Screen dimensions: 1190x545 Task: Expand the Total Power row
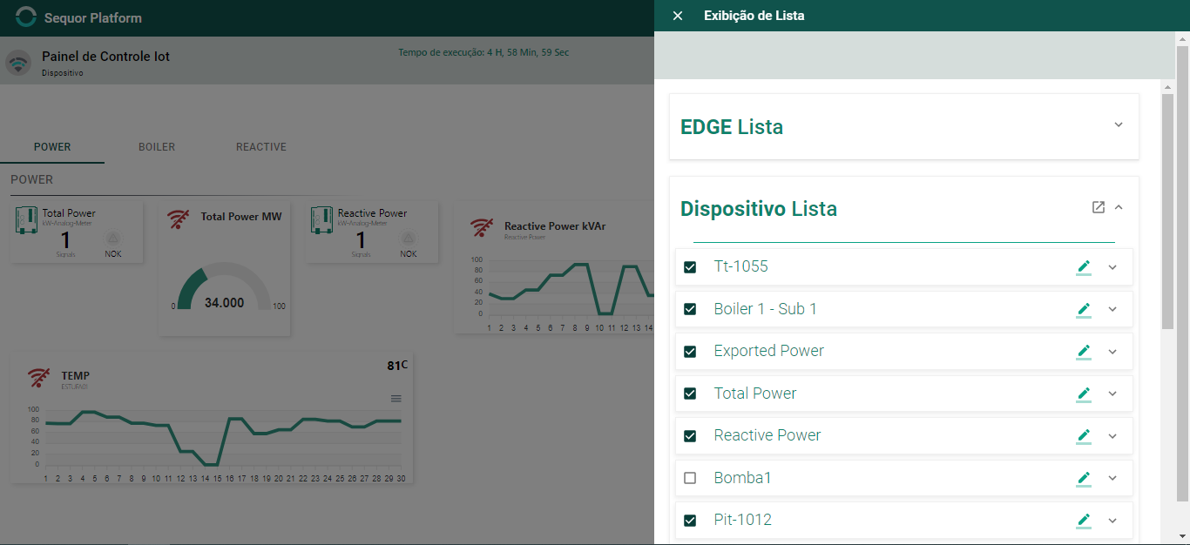click(x=1112, y=394)
